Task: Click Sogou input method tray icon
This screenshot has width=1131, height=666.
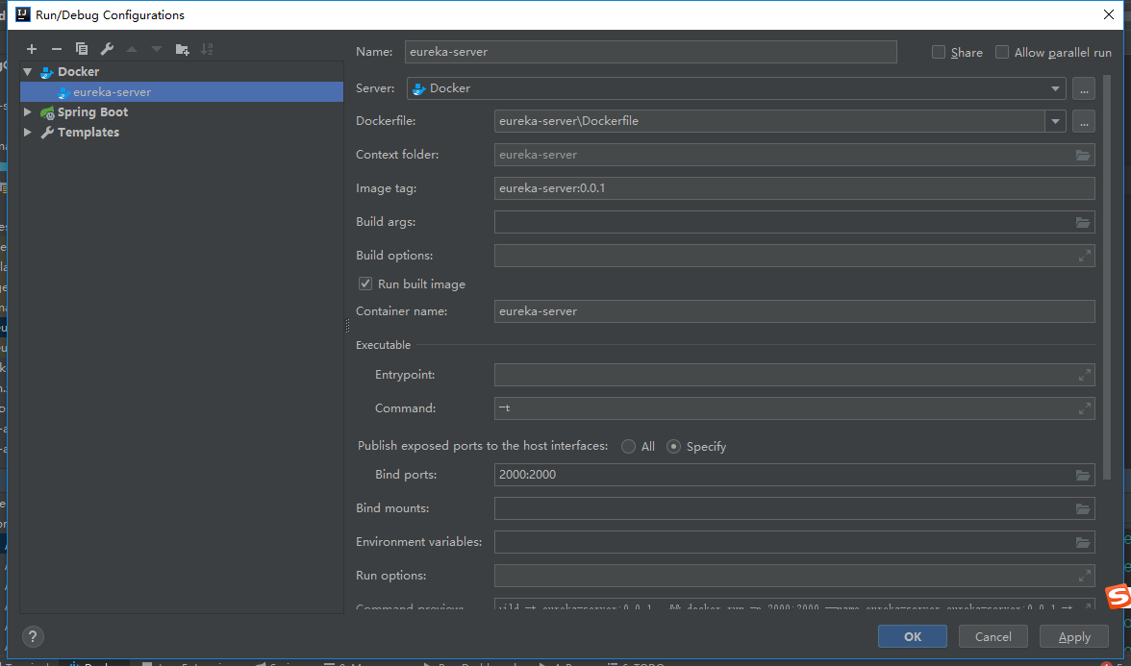Action: coord(1118,596)
